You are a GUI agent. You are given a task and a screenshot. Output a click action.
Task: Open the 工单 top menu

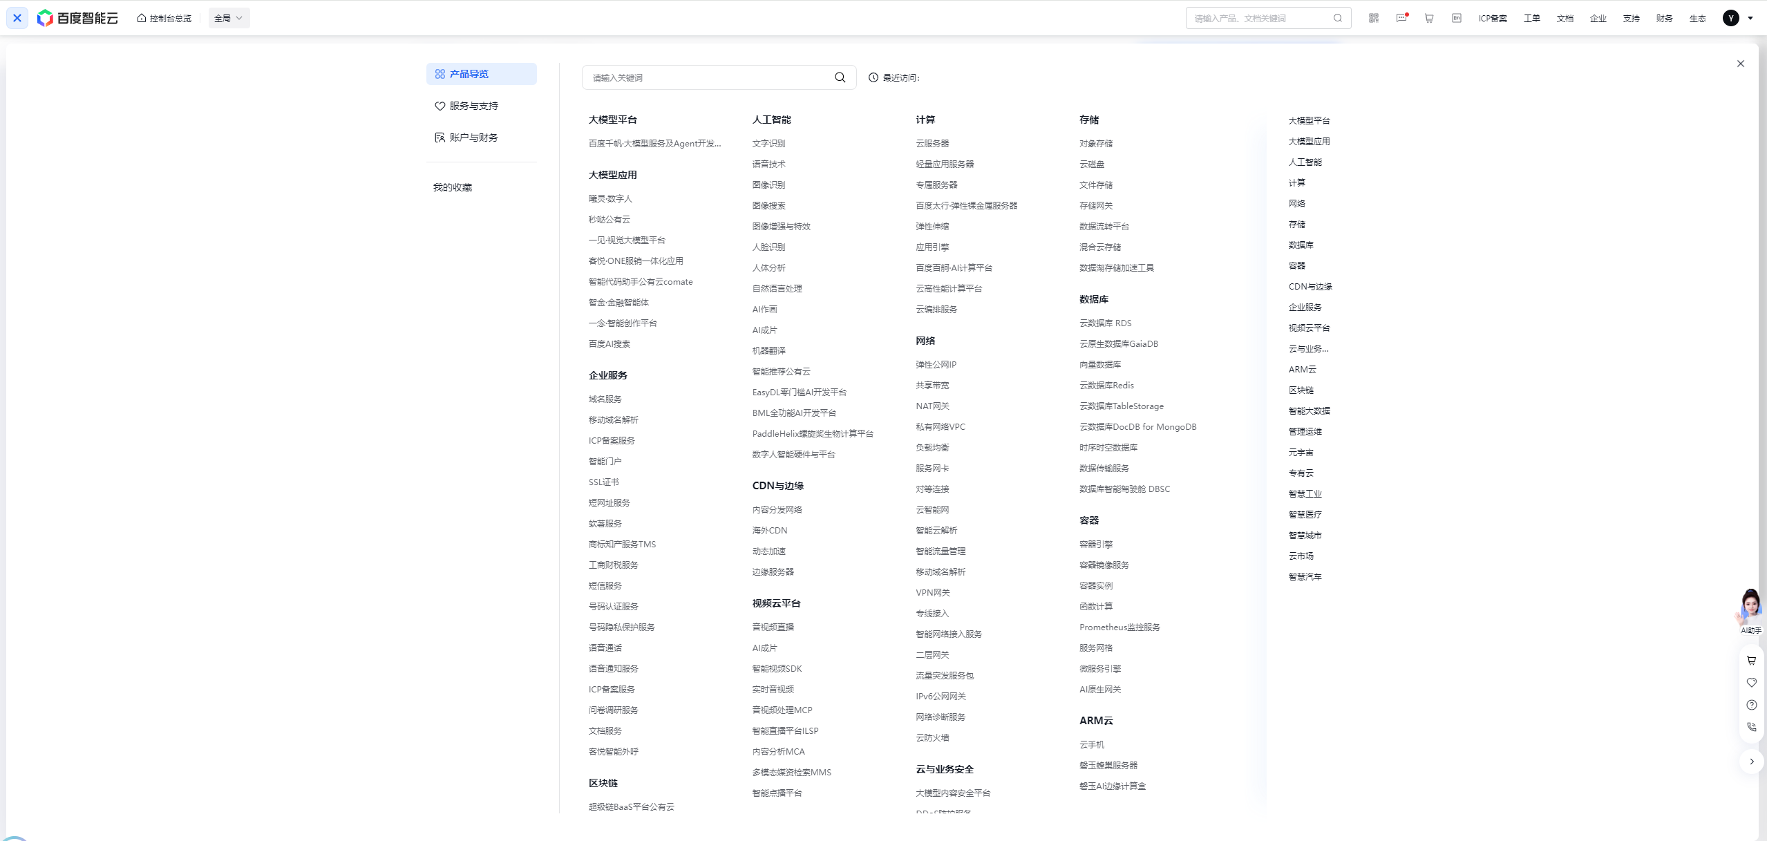tap(1532, 19)
